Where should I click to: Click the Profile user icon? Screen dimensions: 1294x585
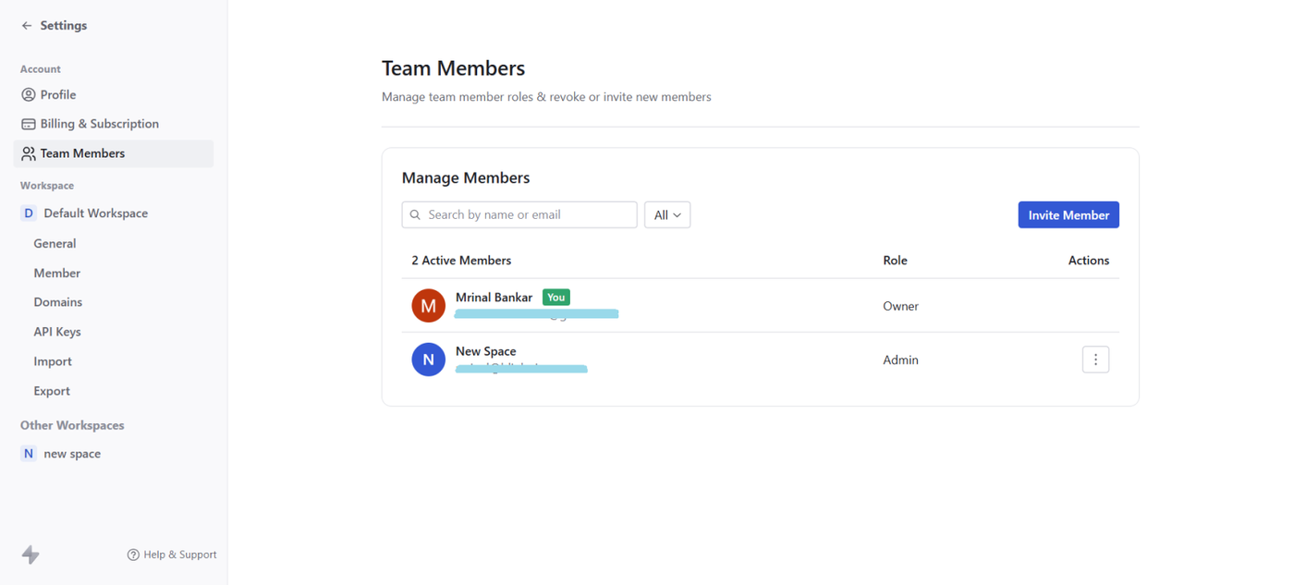click(x=29, y=95)
